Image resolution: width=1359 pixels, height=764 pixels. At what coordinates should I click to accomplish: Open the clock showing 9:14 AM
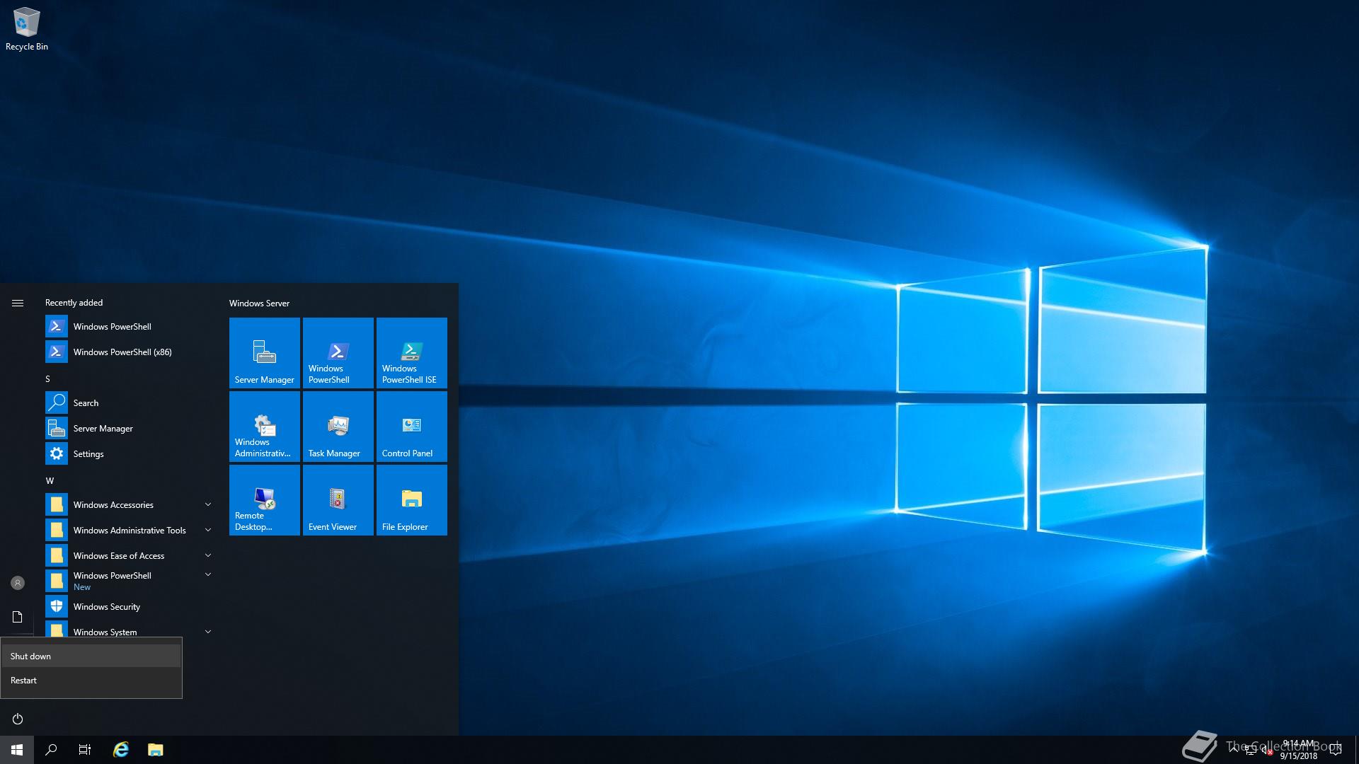[x=1298, y=750]
